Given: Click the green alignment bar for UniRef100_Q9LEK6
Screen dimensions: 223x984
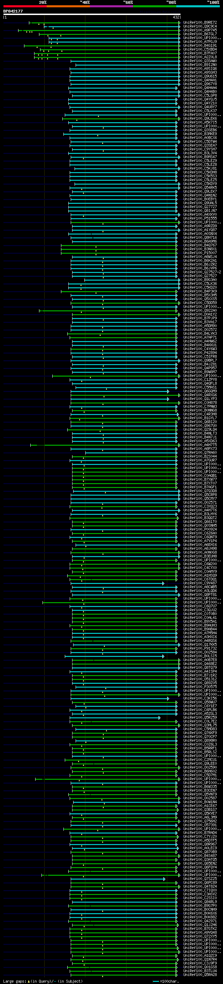Looking at the screenshot, I should (121, 119).
